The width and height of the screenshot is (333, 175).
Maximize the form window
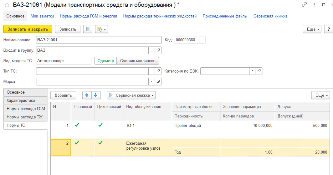[x=324, y=5]
